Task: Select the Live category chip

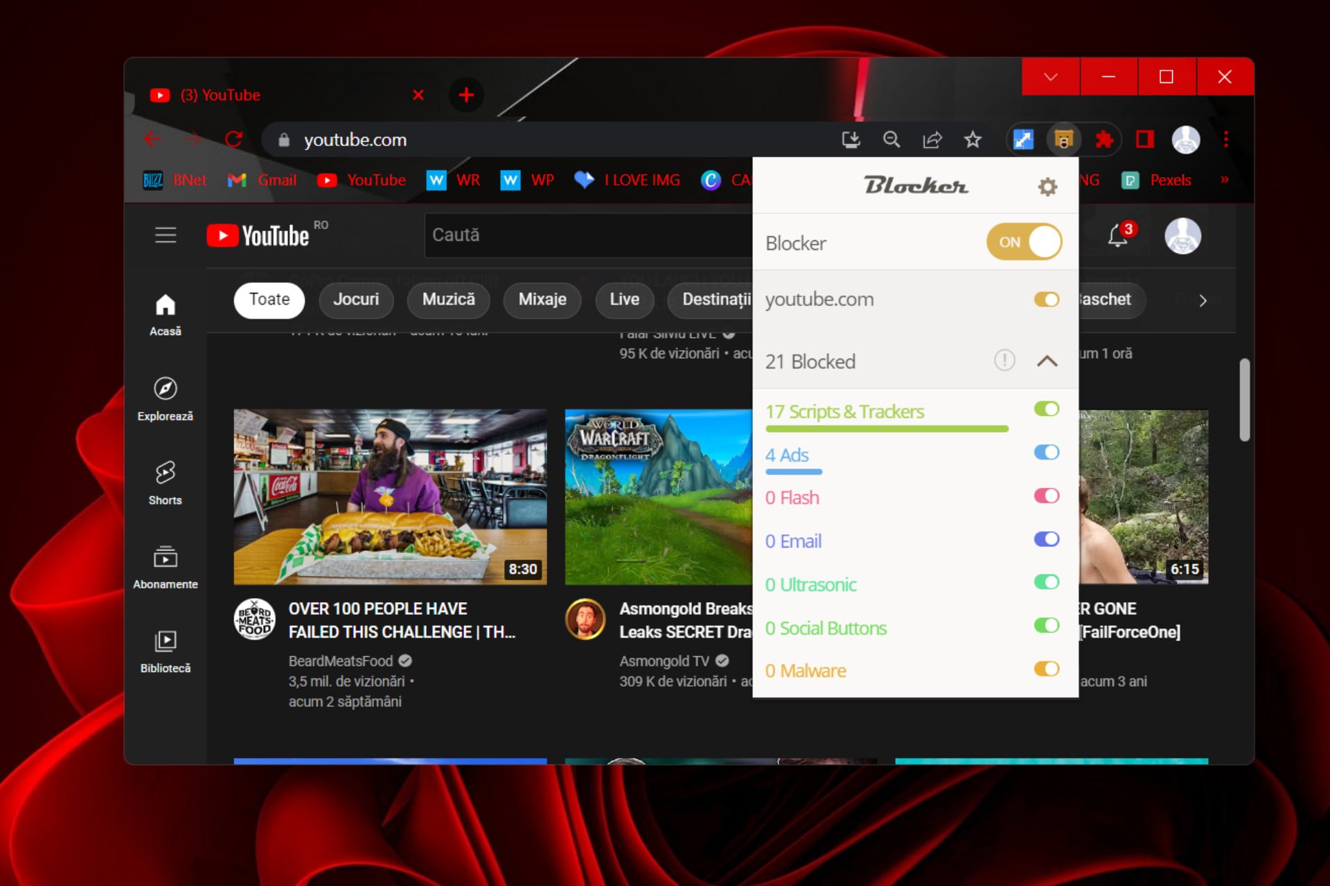Action: [x=624, y=300]
